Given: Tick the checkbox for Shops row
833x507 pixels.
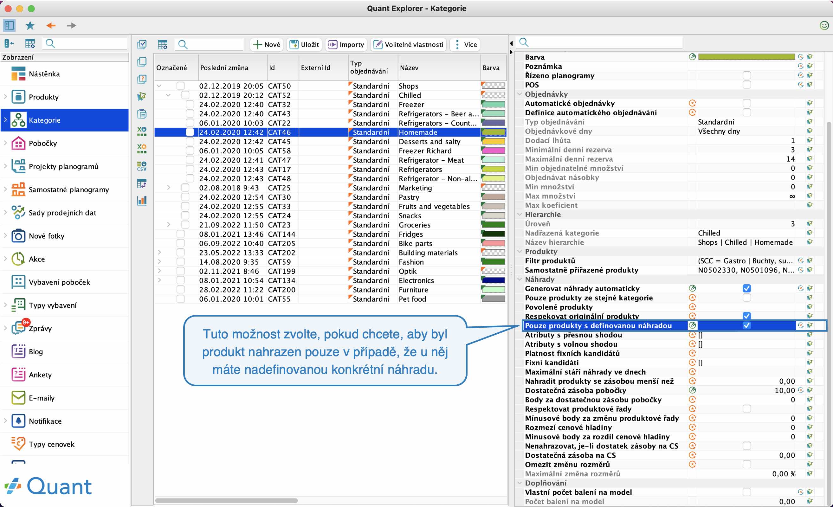Looking at the screenshot, I should (x=181, y=86).
